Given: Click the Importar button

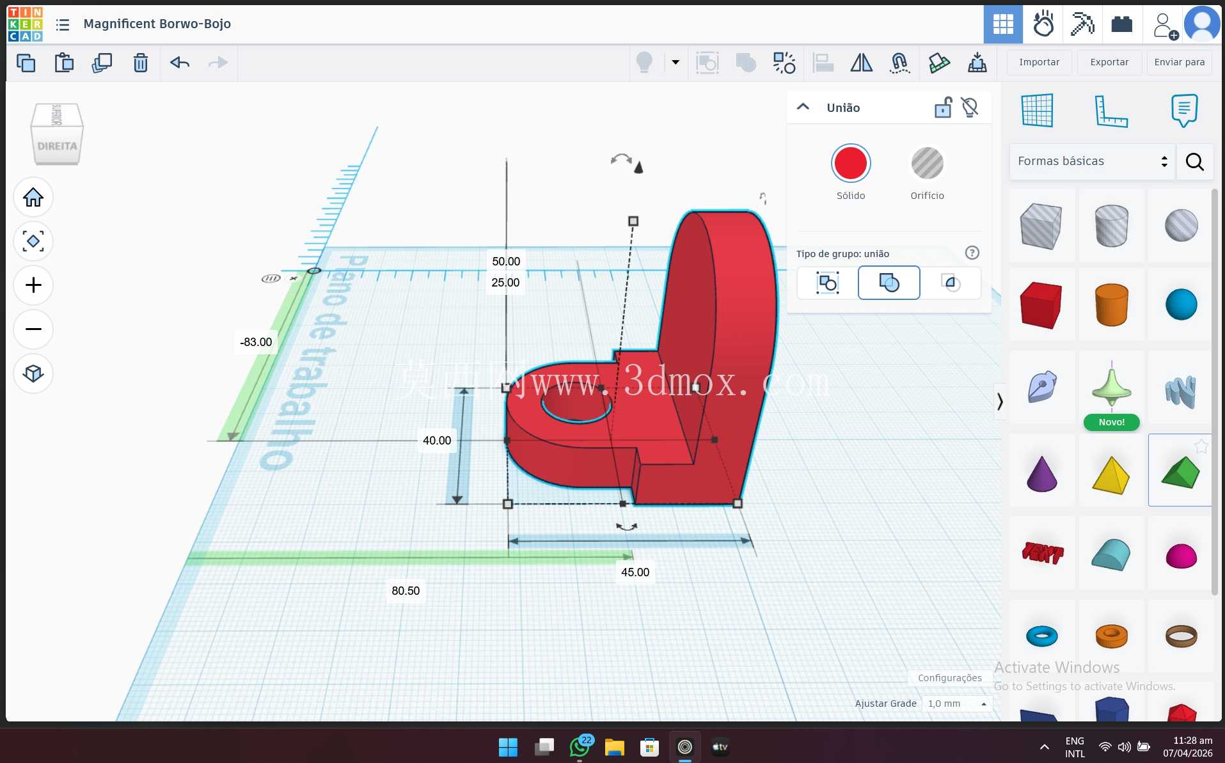Looking at the screenshot, I should [x=1039, y=62].
